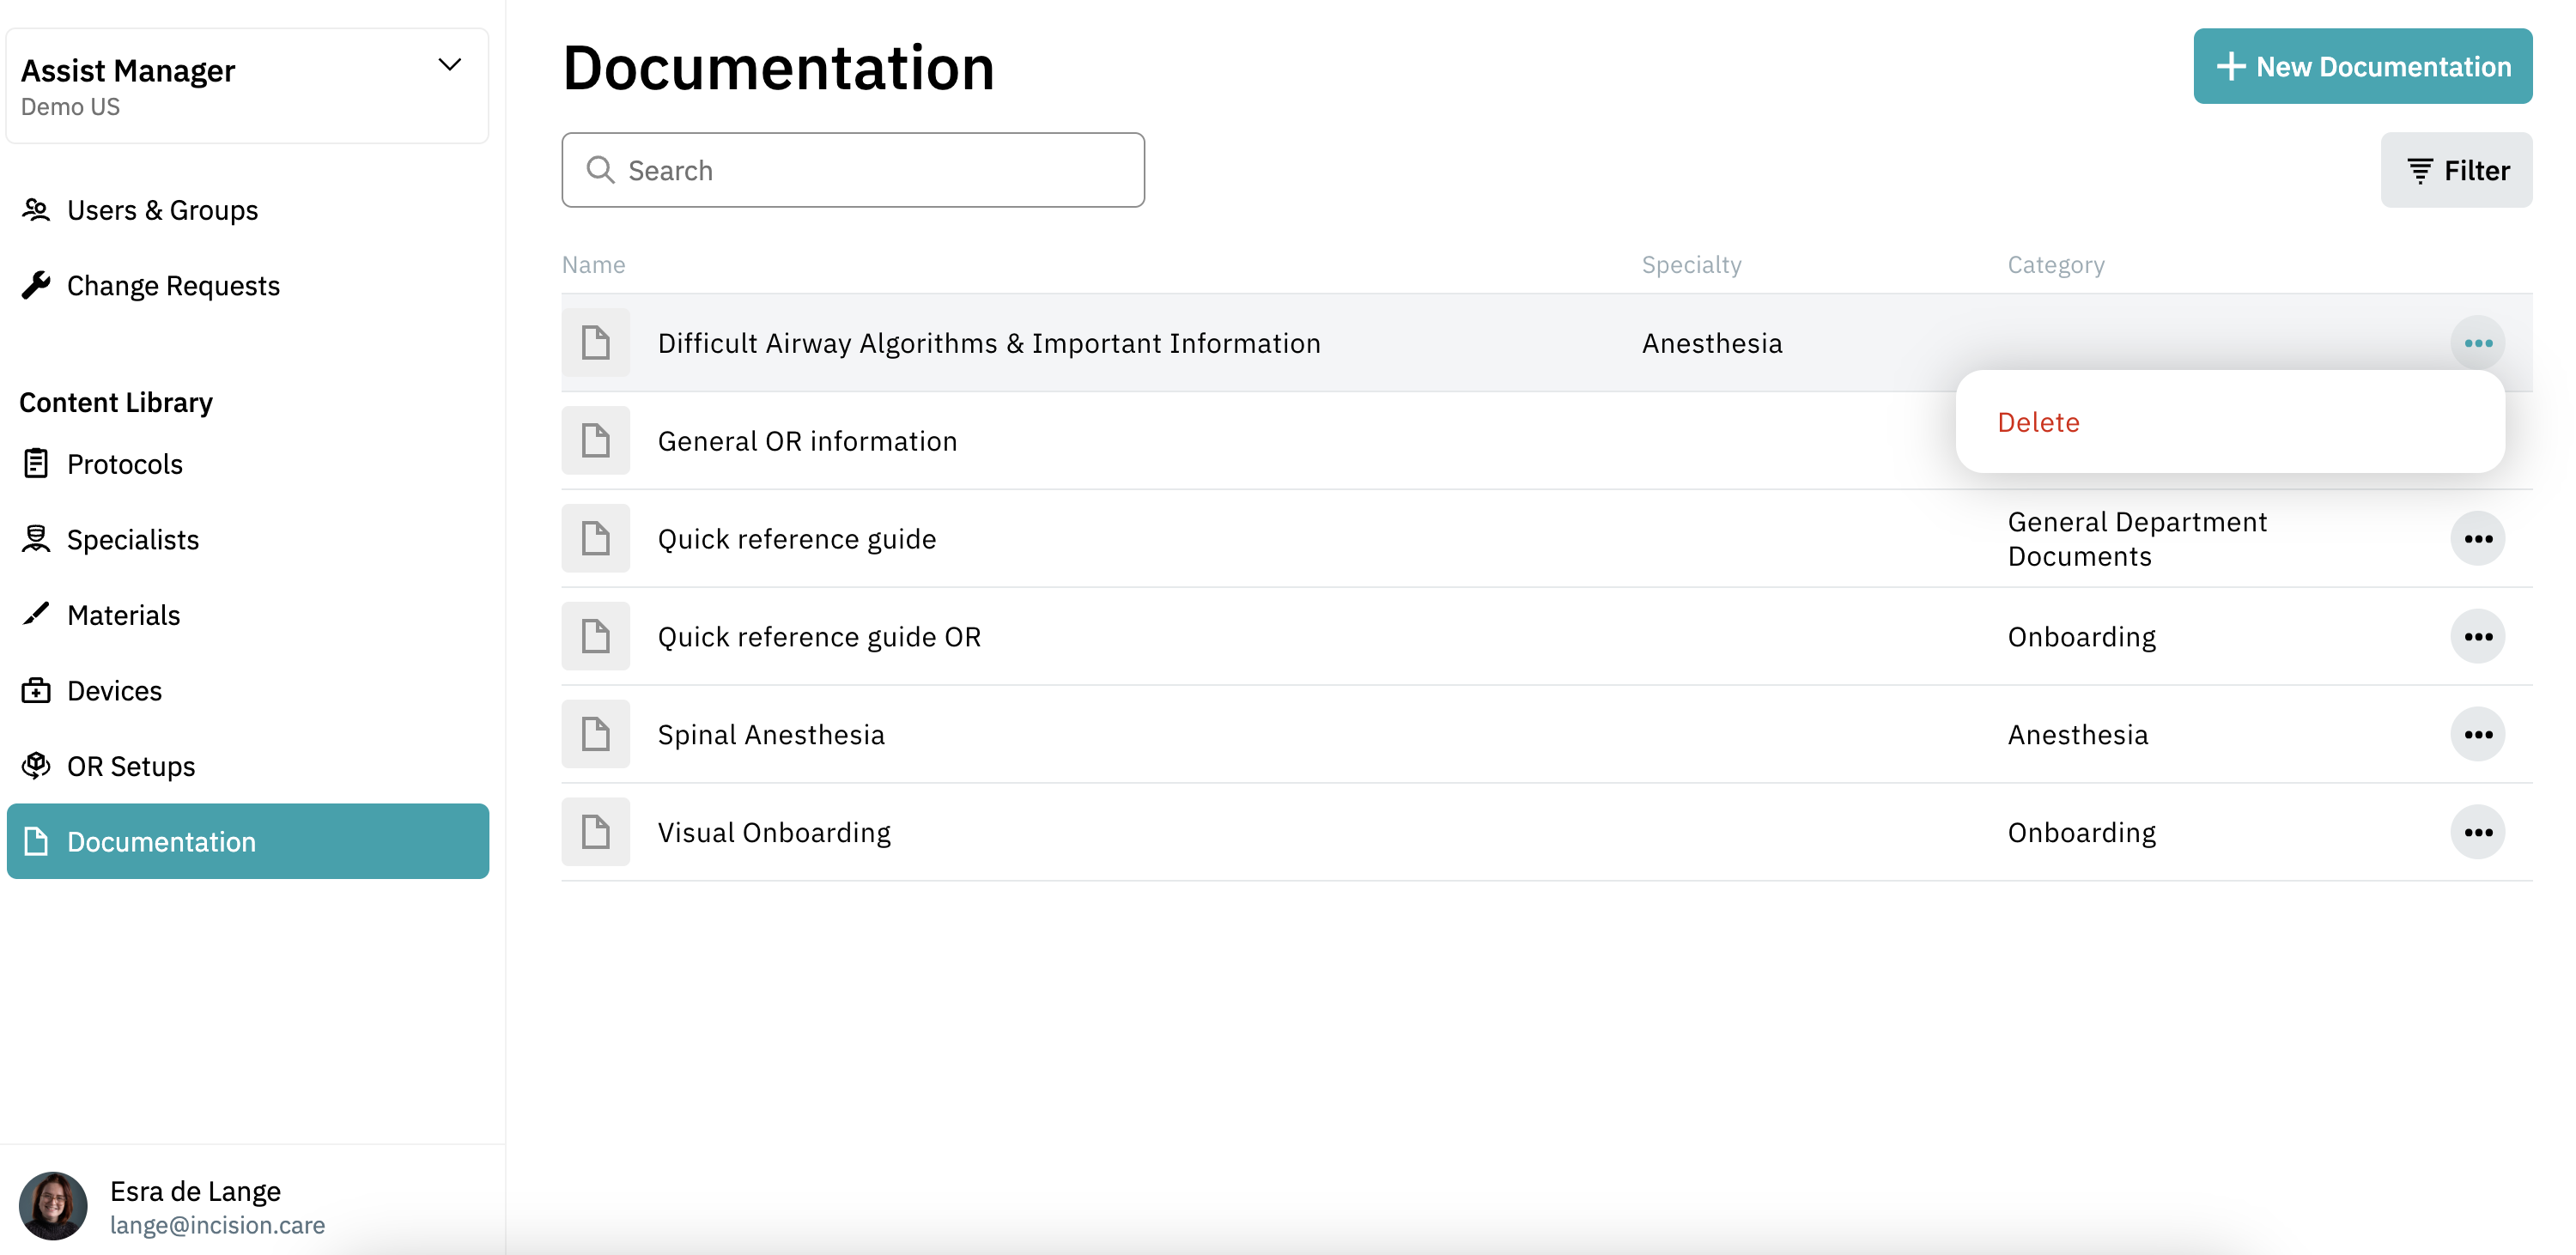
Task: Click the Specialists person icon
Action: (x=36, y=539)
